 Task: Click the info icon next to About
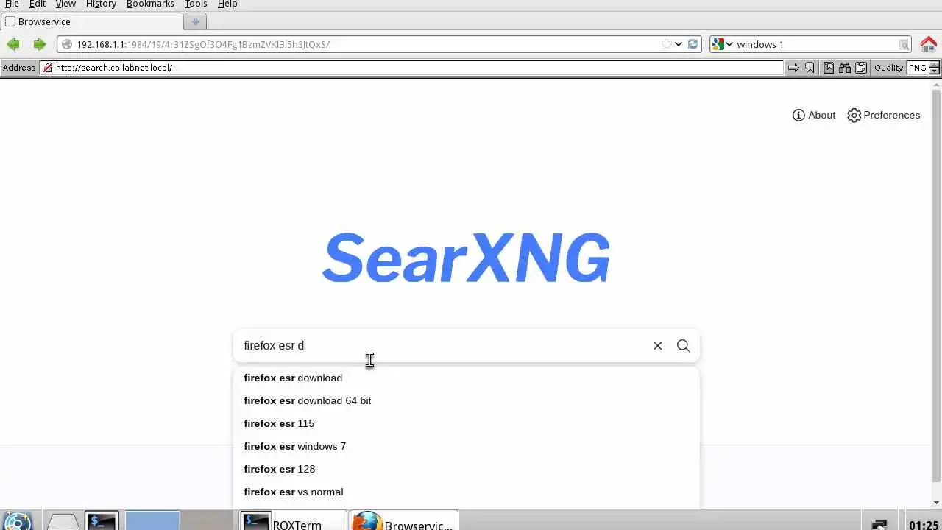[798, 116]
